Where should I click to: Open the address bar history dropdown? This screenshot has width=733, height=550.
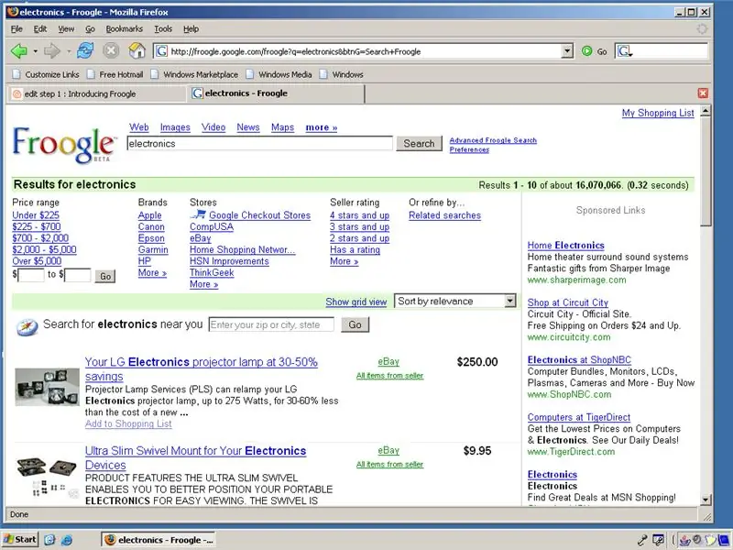coord(567,51)
